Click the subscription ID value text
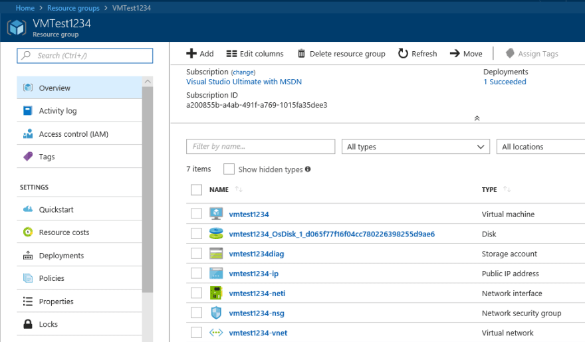Image resolution: width=585 pixels, height=342 pixels. click(x=257, y=105)
